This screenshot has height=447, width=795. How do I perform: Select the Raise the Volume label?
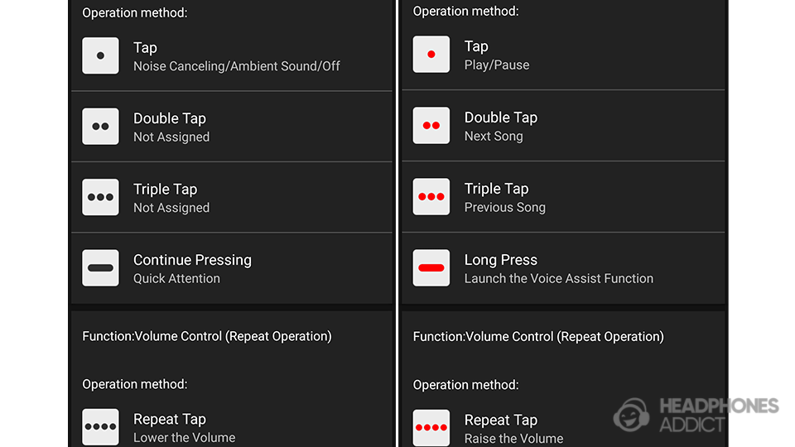click(514, 439)
